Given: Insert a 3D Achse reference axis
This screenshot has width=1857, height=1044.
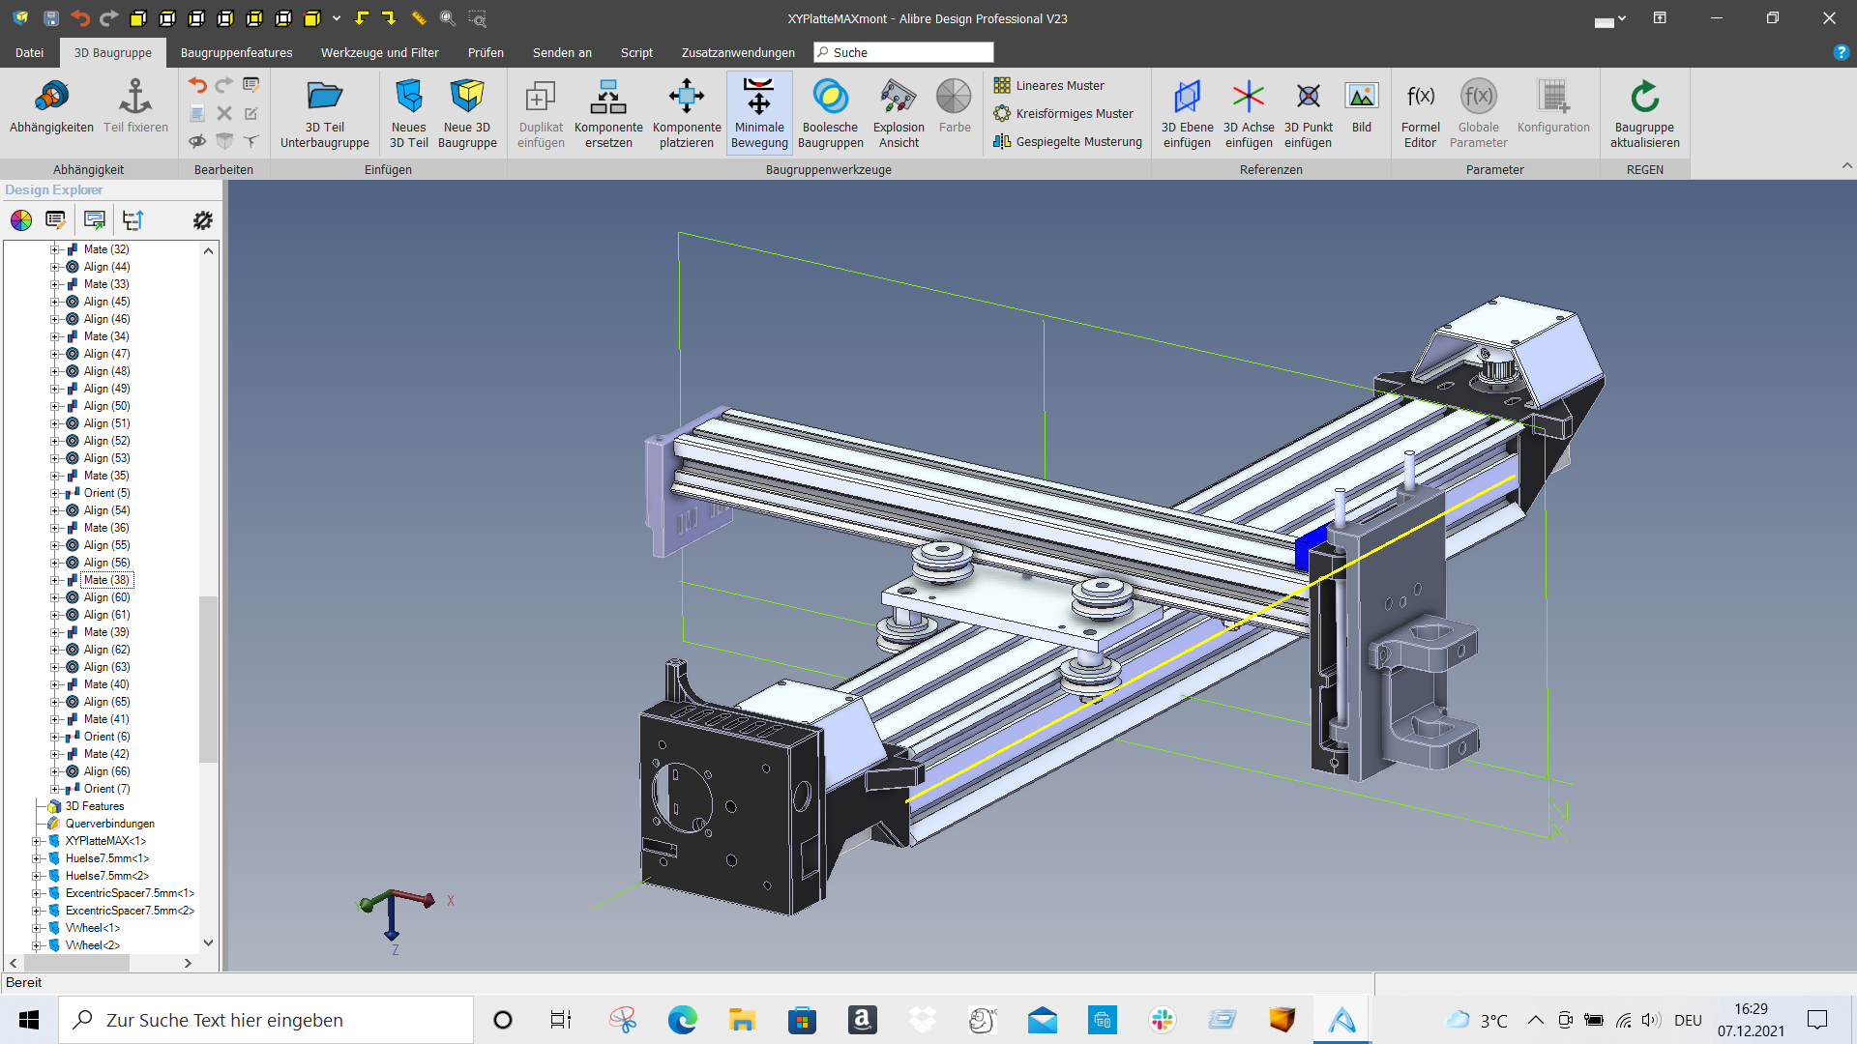Looking at the screenshot, I should pos(1249,114).
